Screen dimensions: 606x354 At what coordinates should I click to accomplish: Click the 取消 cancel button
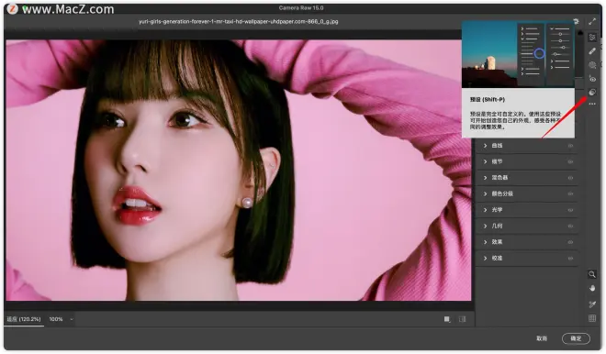coord(542,338)
